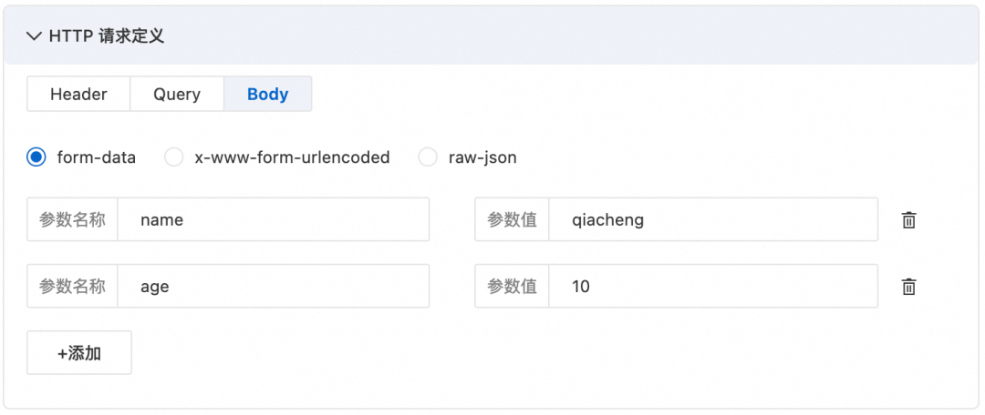Click the 参数值 label beside '10'
Viewport: 985px width, 415px height.
coord(512,287)
